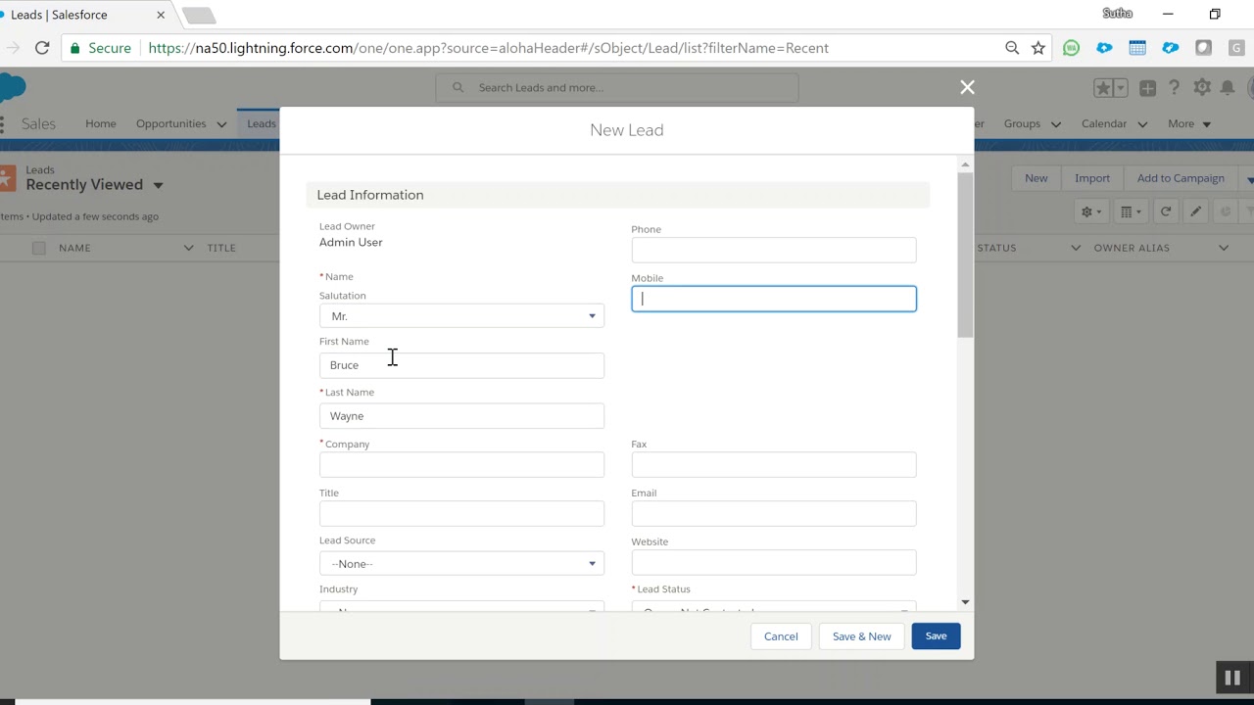The height and width of the screenshot is (705, 1254).
Task: Click the Leads object icon
Action: tap(7, 178)
